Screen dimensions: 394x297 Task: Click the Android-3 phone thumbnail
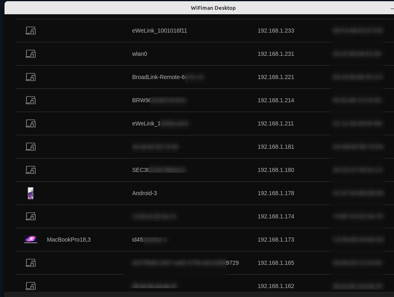point(31,193)
